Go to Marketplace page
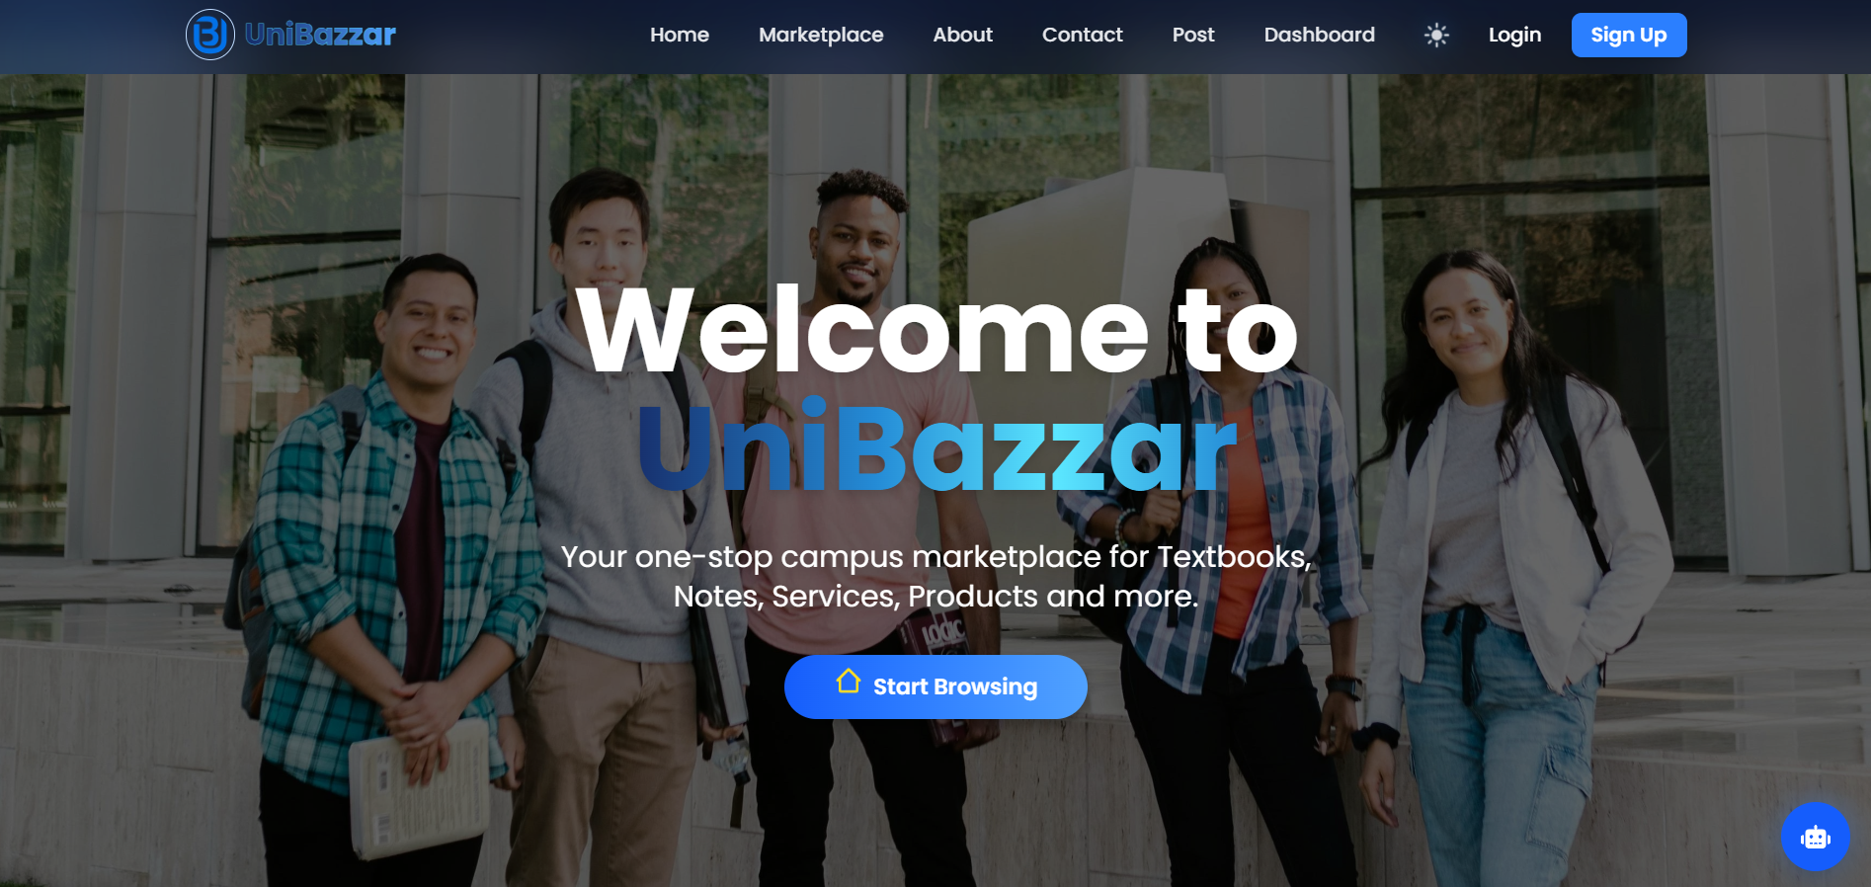1871x887 pixels. tap(821, 35)
